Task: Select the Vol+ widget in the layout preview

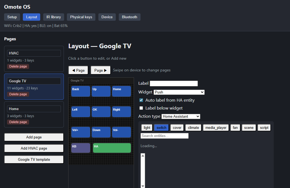Action: [x=81, y=132]
